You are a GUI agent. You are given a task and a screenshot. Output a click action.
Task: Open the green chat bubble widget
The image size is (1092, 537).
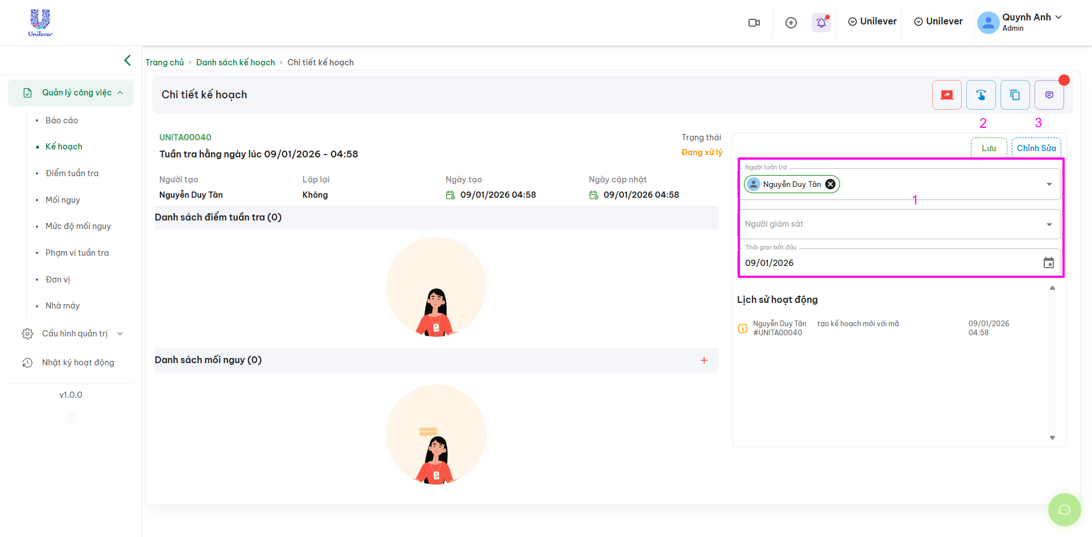coord(1064,510)
